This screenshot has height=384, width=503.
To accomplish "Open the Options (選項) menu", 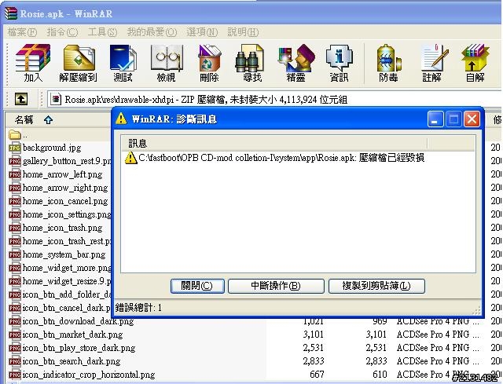I will click(x=202, y=32).
